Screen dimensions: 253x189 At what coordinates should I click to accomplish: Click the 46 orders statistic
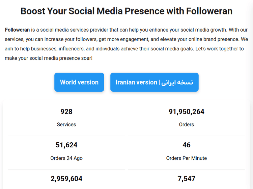point(187,145)
